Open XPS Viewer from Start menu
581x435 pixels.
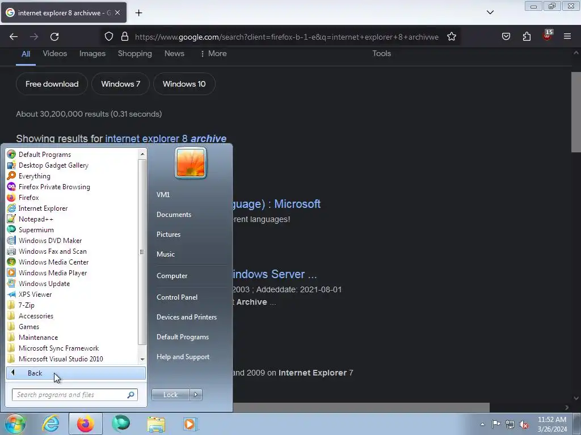coord(35,295)
